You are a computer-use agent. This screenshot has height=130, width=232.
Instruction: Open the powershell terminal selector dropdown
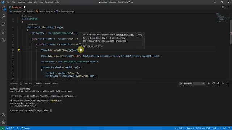tap(192, 83)
